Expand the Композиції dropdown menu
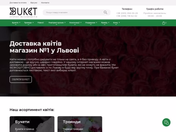 click(75, 23)
